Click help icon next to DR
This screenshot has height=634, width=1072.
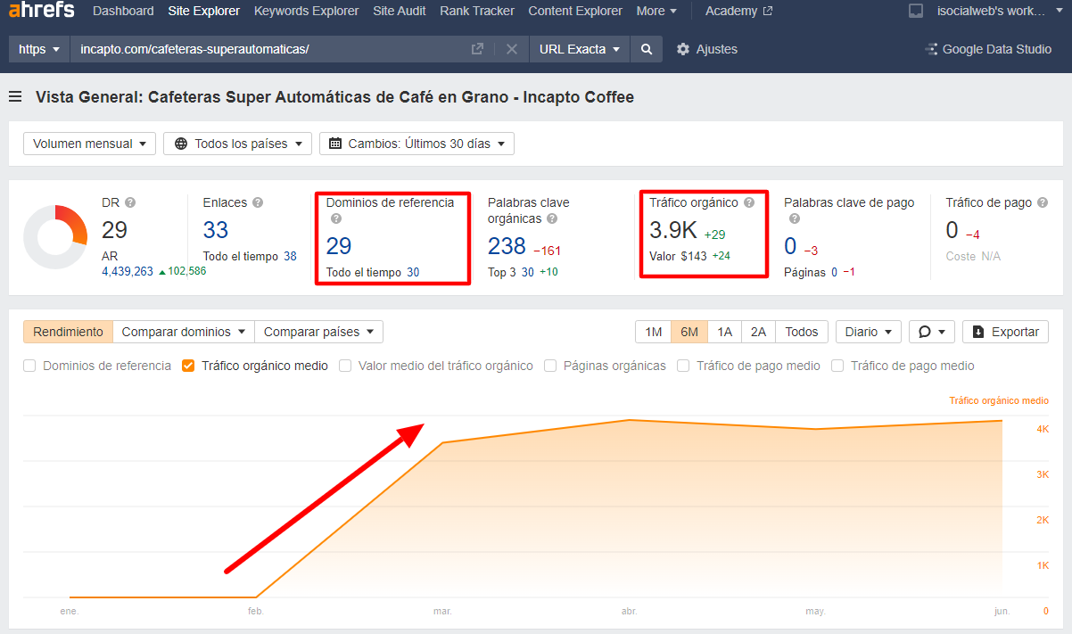[130, 202]
